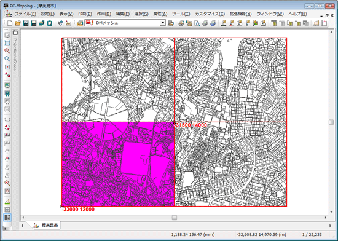This screenshot has width=338, height=241.
Task: Open the ウィンドウ(W) menu
Action: click(270, 14)
